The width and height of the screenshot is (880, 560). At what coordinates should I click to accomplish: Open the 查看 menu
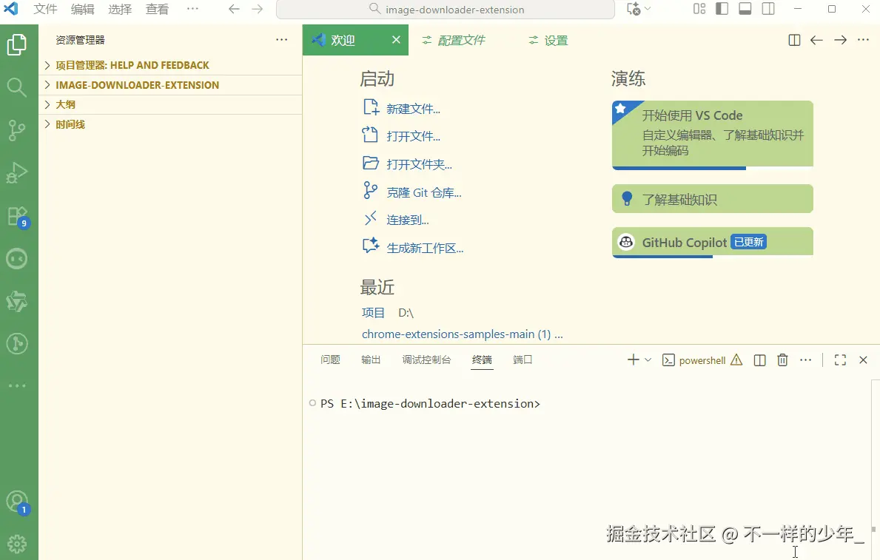(157, 9)
